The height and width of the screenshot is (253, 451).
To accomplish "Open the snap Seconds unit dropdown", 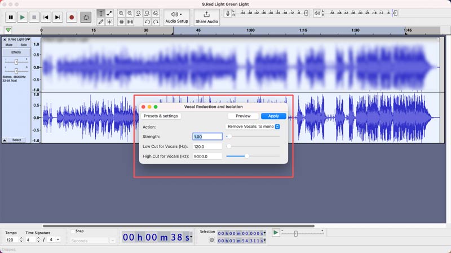I will pos(92,241).
